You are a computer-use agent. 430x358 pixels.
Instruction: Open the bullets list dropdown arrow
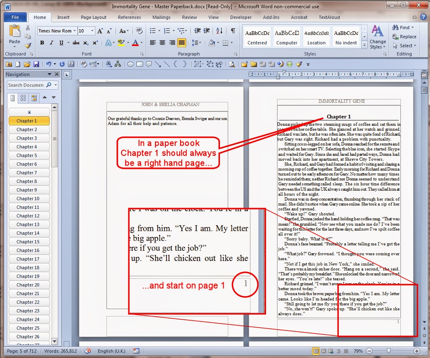click(x=159, y=31)
